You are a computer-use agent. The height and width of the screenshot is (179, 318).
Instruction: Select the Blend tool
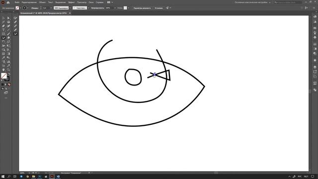tap(8, 58)
